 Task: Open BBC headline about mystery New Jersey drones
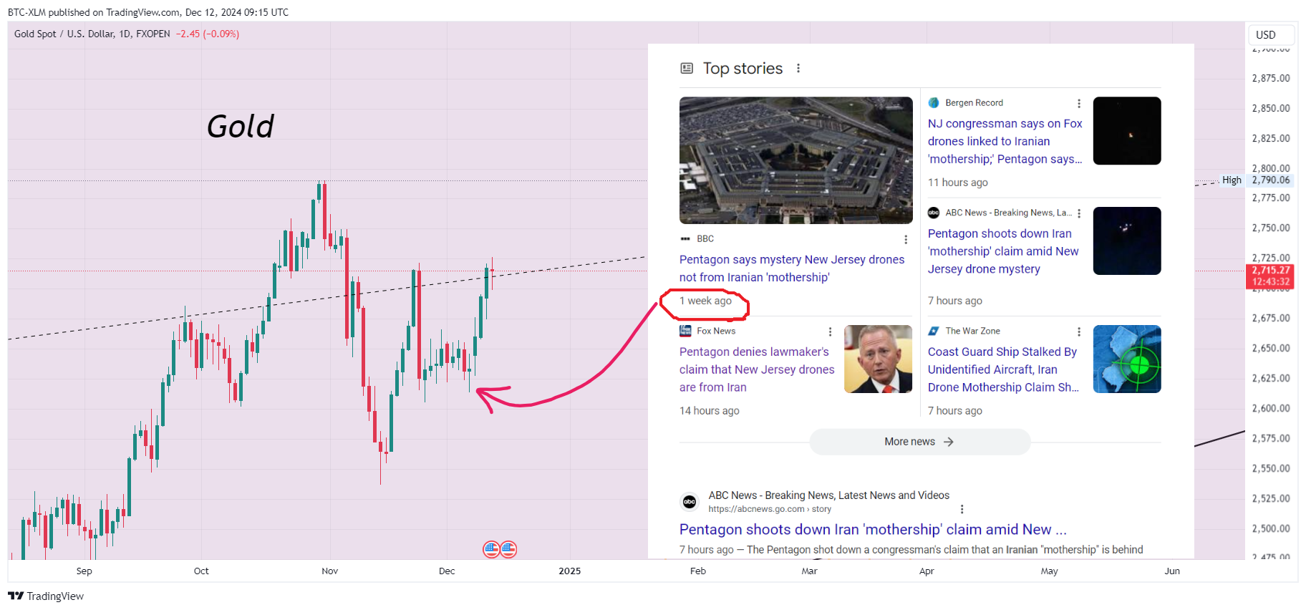pyautogui.click(x=792, y=268)
